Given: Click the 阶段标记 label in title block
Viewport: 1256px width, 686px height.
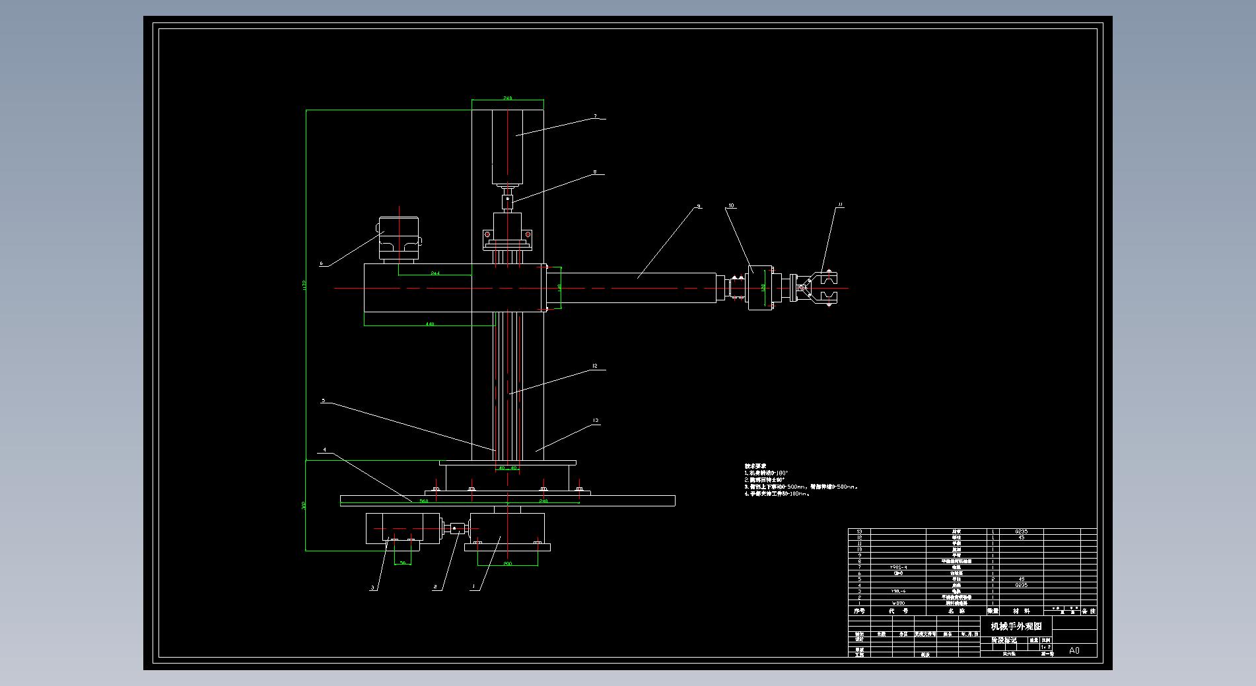Looking at the screenshot, I should [x=1004, y=640].
